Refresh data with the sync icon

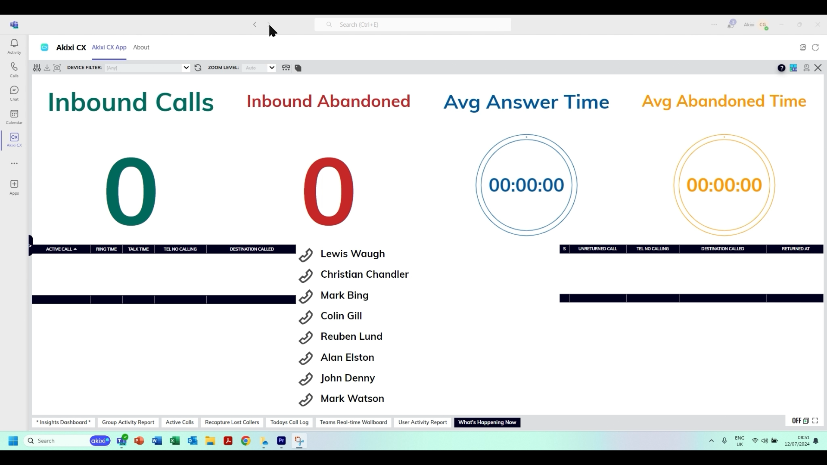pyautogui.click(x=197, y=68)
